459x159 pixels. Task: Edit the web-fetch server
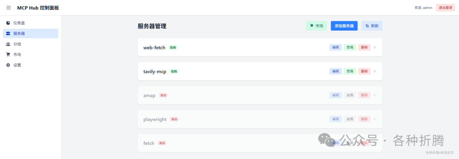coord(335,47)
